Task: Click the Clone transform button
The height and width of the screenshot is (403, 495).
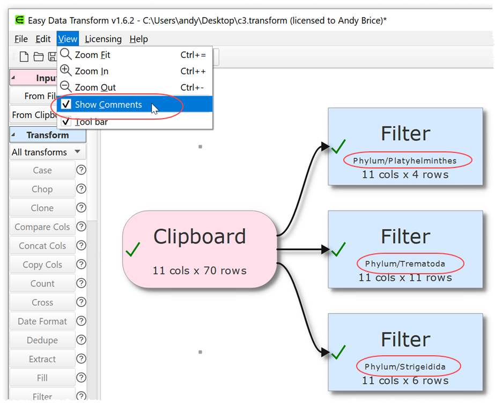Action: [x=42, y=208]
